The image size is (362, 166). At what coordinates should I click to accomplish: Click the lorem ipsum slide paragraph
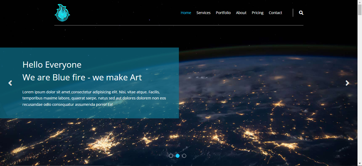point(94,98)
